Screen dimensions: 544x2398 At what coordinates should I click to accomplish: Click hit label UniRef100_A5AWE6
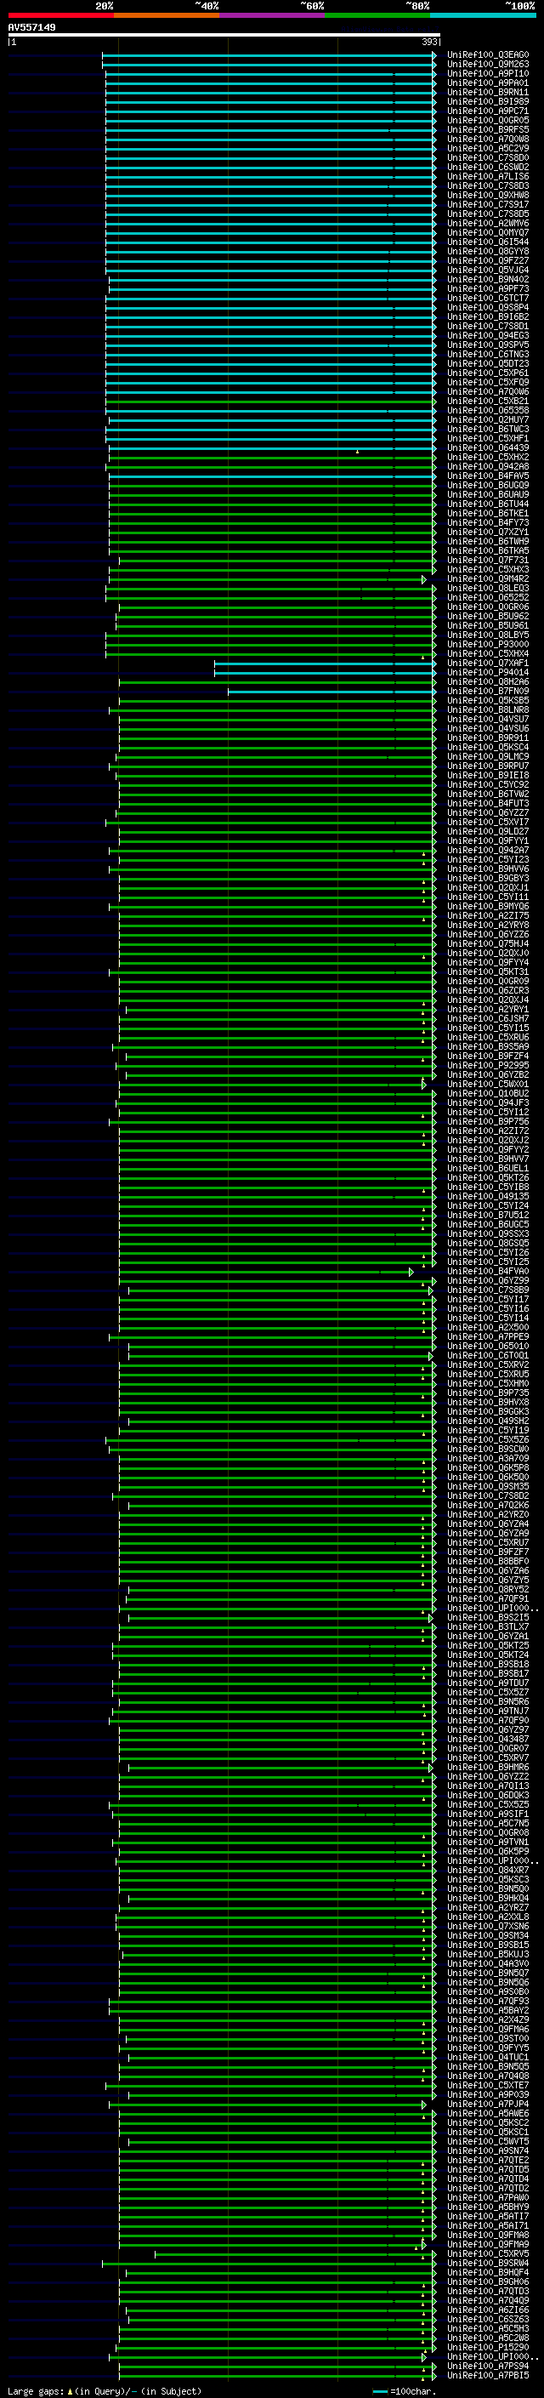(x=488, y=2114)
